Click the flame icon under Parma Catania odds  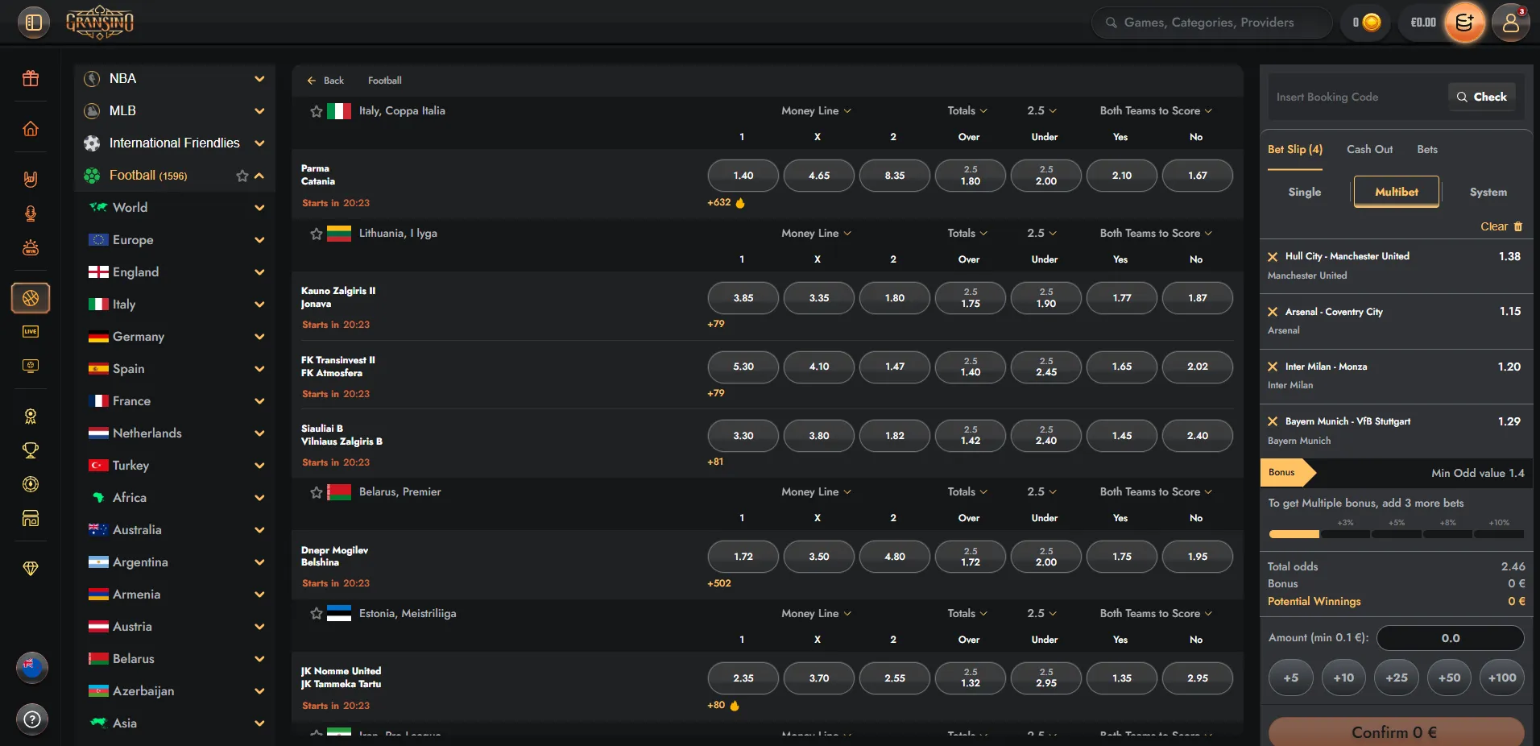click(x=740, y=202)
